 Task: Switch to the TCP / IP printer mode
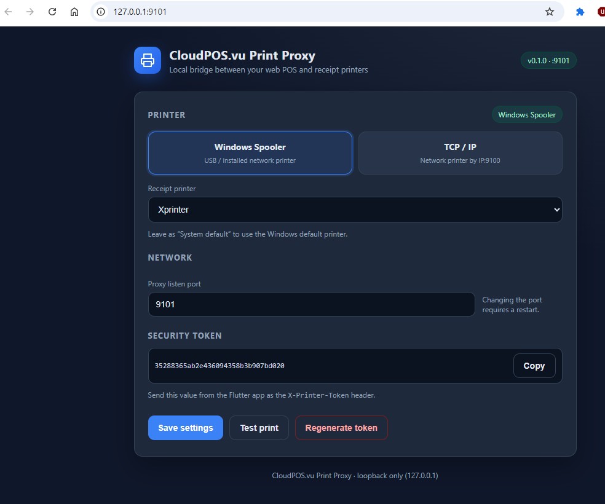pyautogui.click(x=460, y=153)
